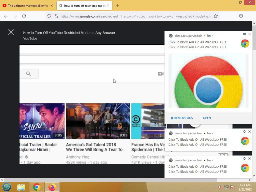Expand the bottom notification with its chevron

213,160
